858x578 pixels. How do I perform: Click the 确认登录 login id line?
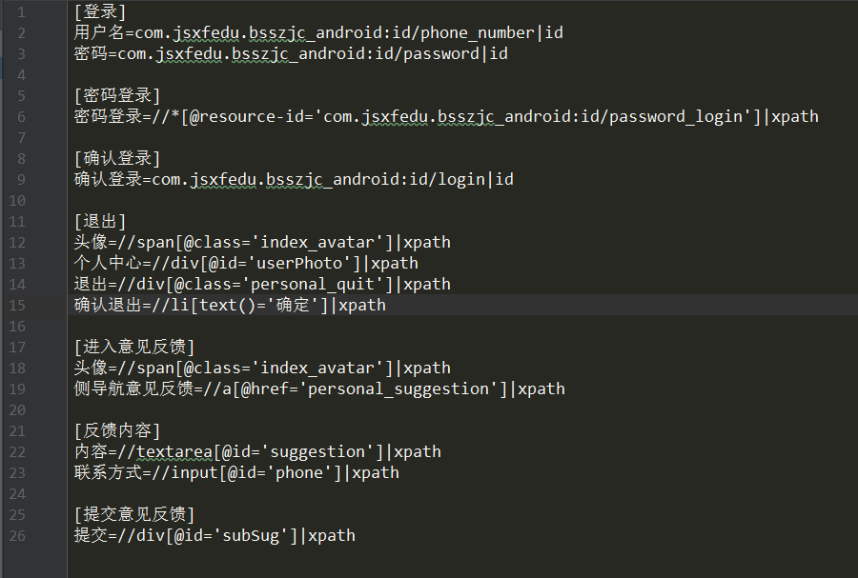pyautogui.click(x=294, y=179)
